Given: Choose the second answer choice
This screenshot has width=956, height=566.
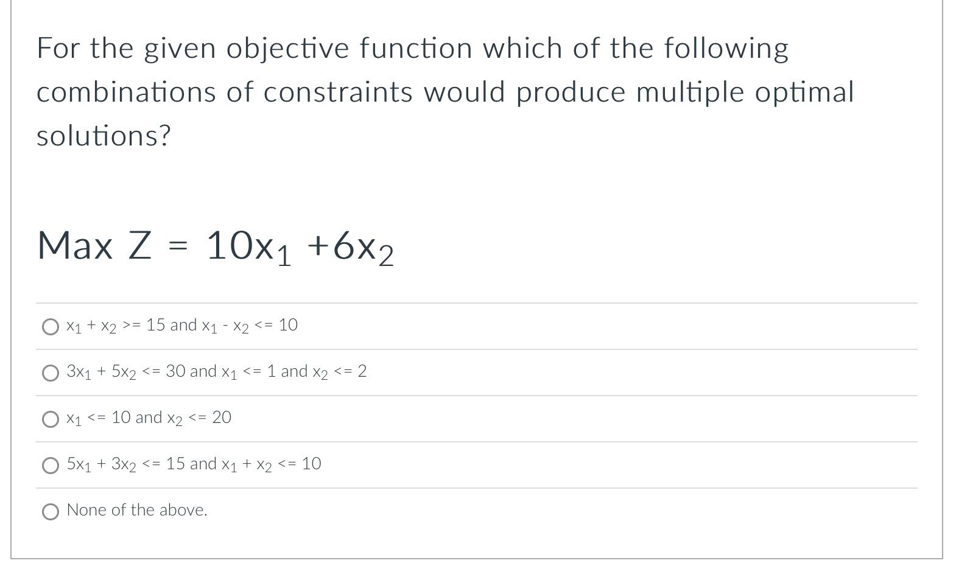Looking at the screenshot, I should click(51, 373).
